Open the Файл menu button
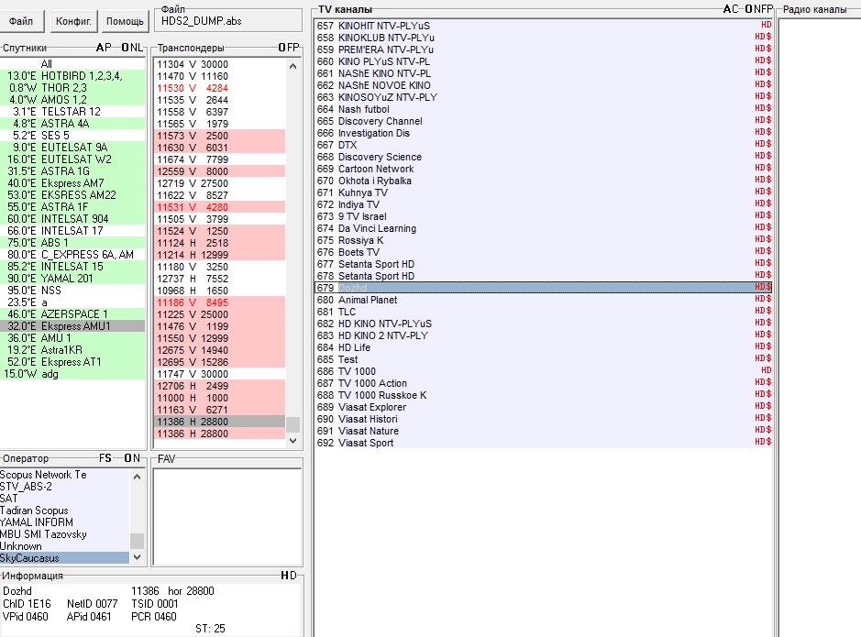 click(20, 21)
